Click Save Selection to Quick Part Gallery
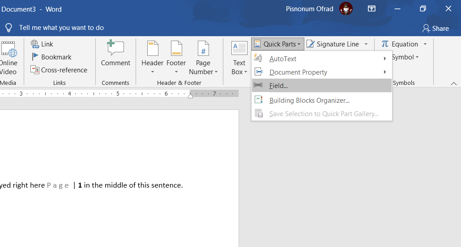 (x=322, y=114)
